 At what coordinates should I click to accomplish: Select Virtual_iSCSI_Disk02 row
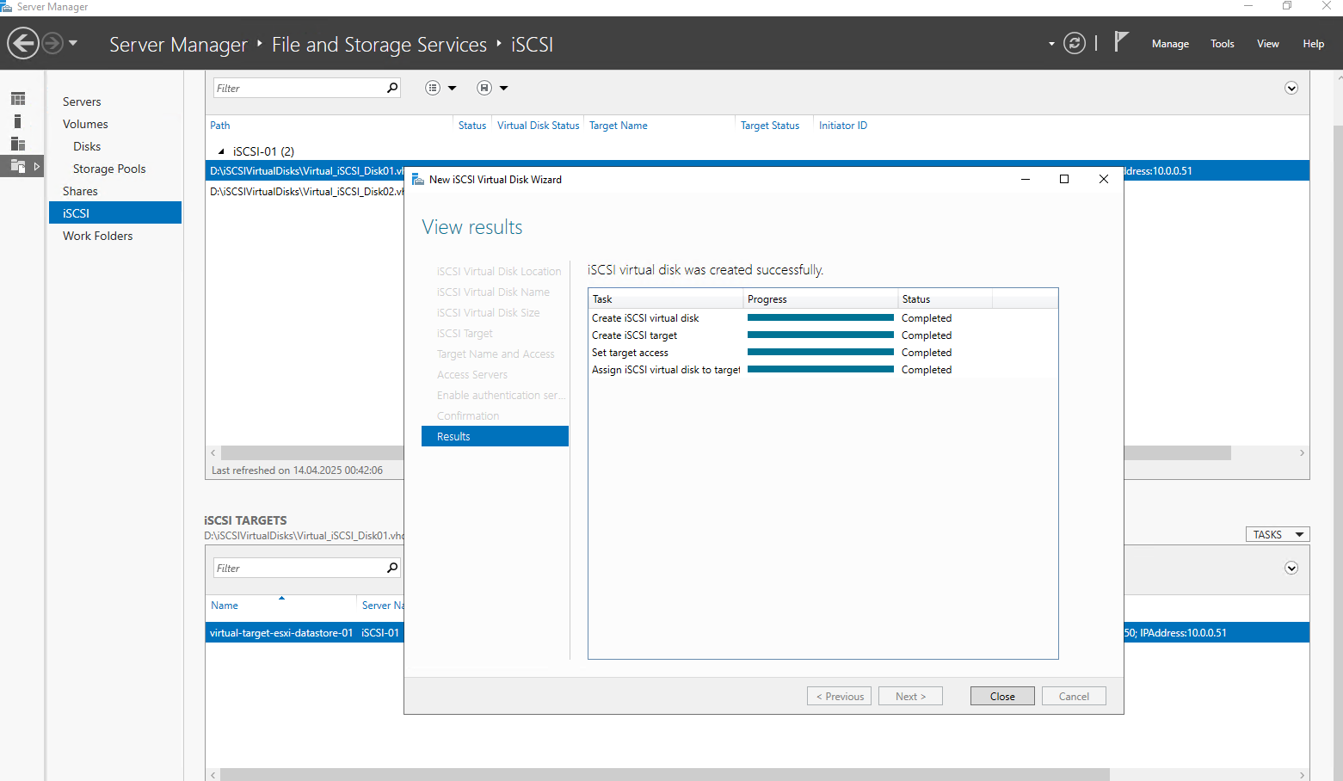[x=305, y=191]
